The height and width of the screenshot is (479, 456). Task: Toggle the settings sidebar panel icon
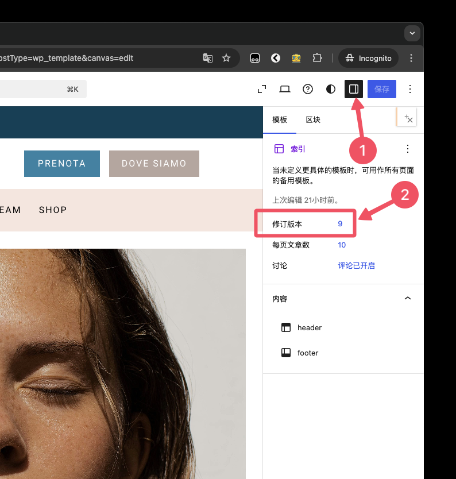[x=354, y=89]
